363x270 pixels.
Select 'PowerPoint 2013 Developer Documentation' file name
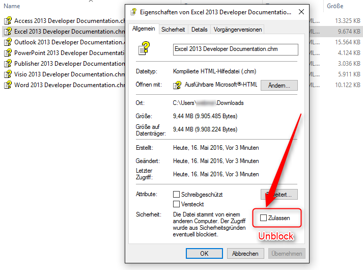point(69,53)
